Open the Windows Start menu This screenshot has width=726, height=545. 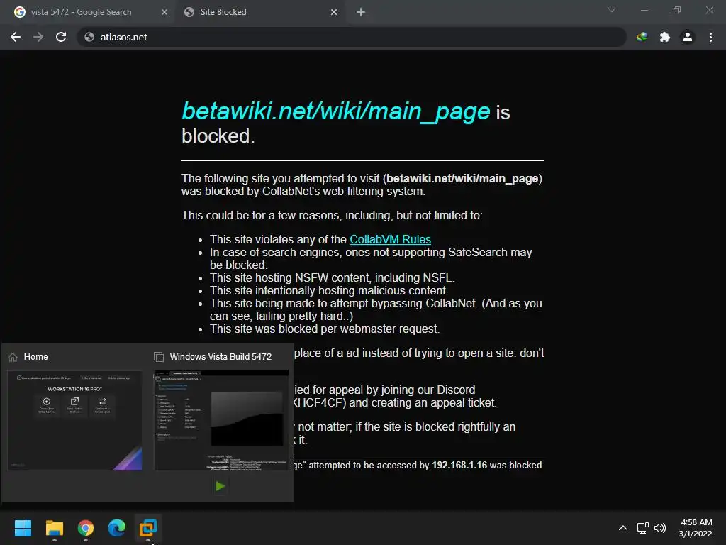coord(23,528)
